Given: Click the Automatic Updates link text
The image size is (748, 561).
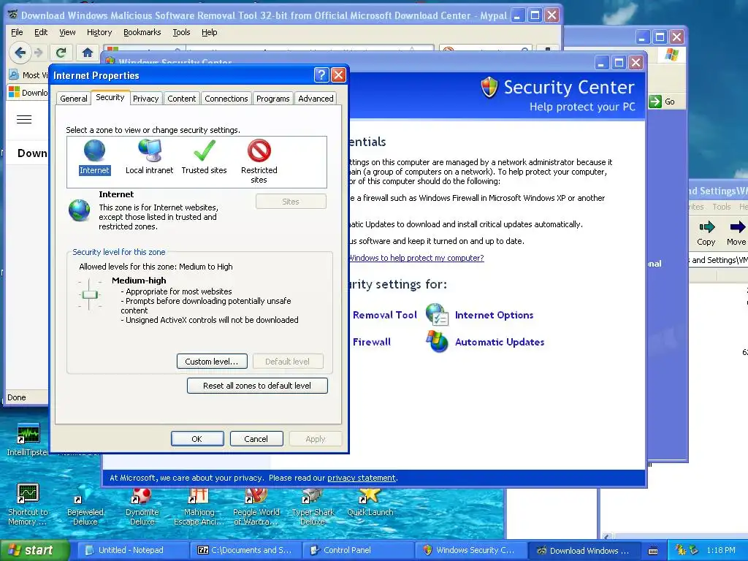Looking at the screenshot, I should [500, 342].
